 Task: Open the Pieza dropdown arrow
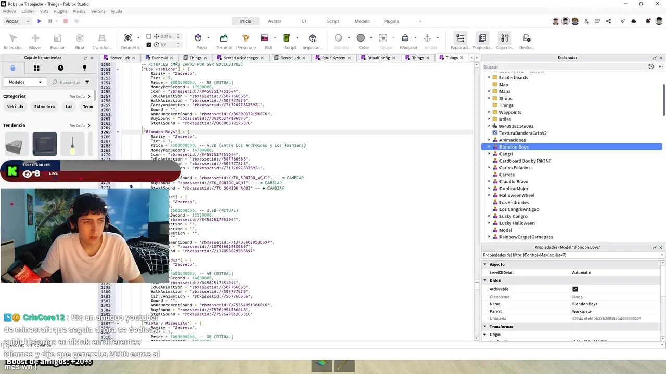[208, 38]
